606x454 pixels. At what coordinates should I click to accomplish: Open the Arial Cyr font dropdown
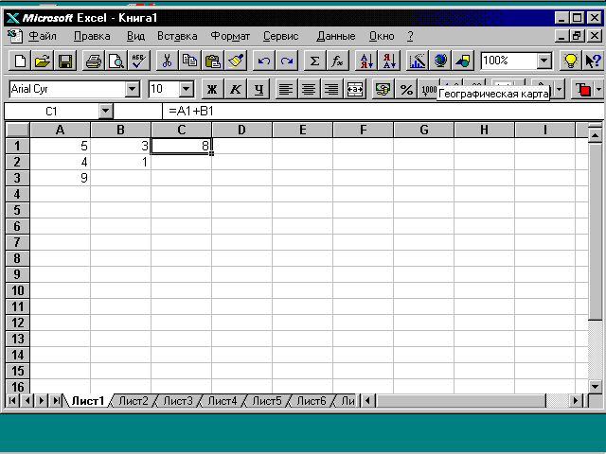tap(133, 90)
